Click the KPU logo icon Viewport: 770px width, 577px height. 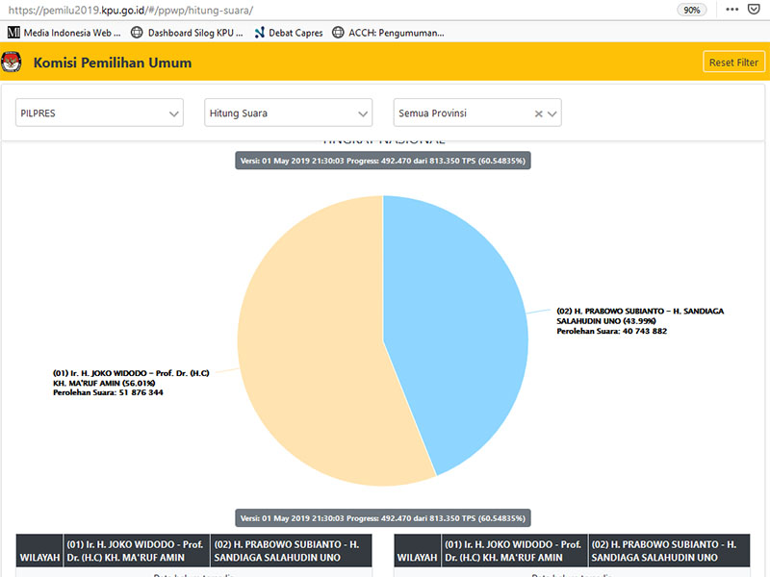coord(12,63)
